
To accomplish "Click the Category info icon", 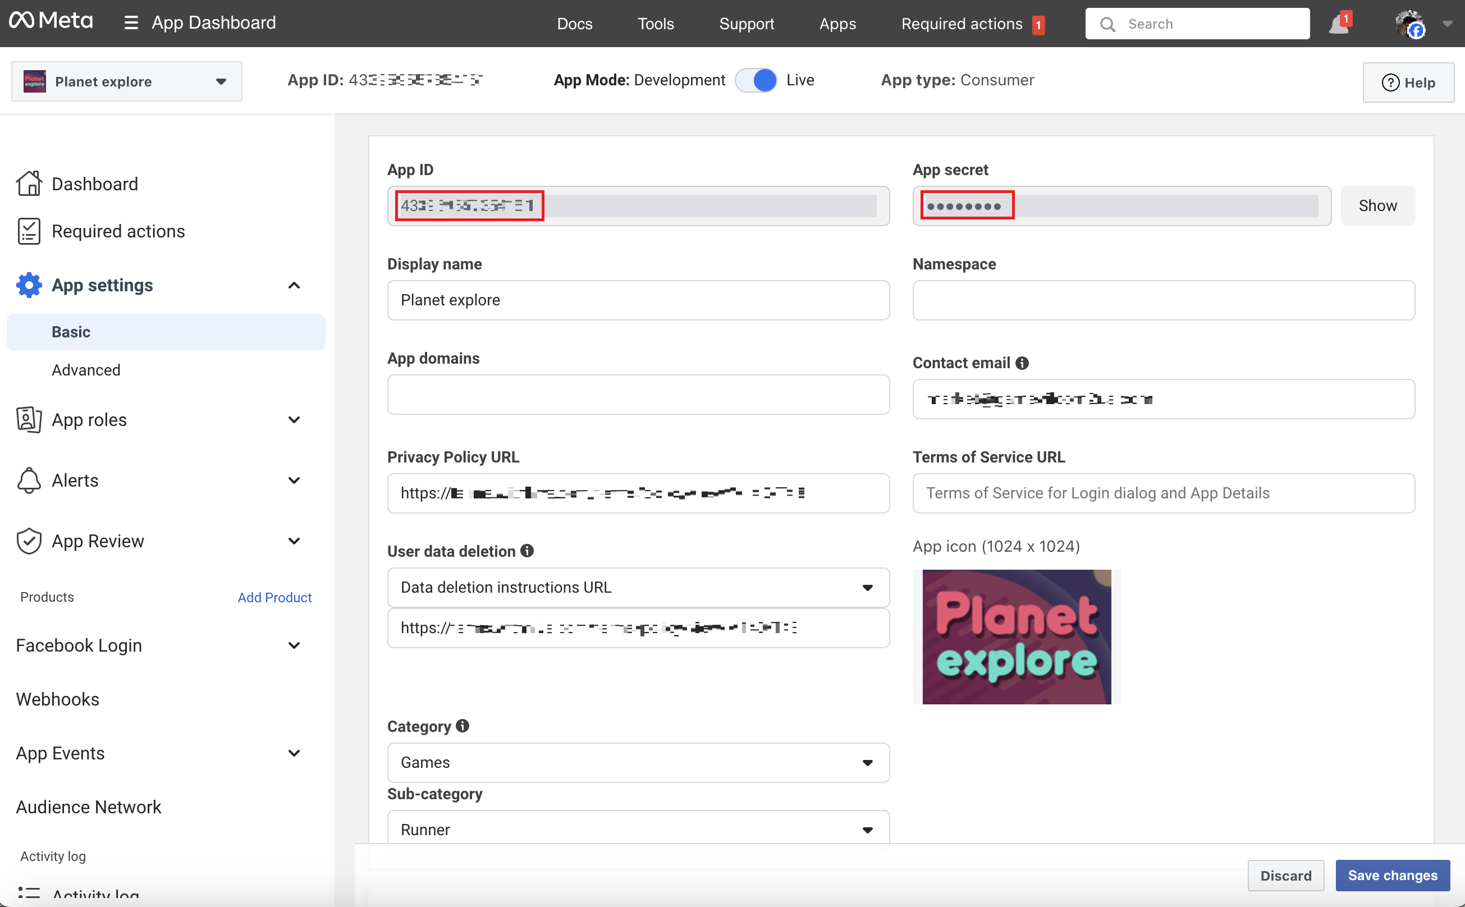I will (463, 726).
